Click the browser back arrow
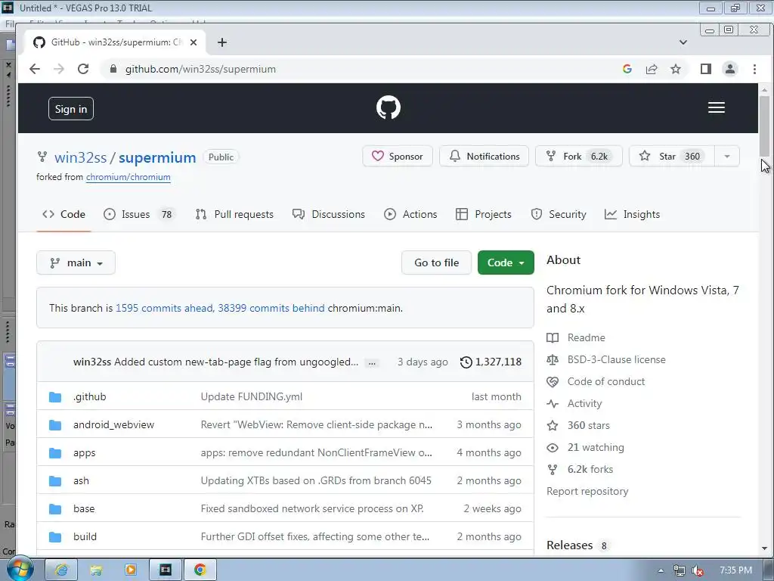 (35, 69)
